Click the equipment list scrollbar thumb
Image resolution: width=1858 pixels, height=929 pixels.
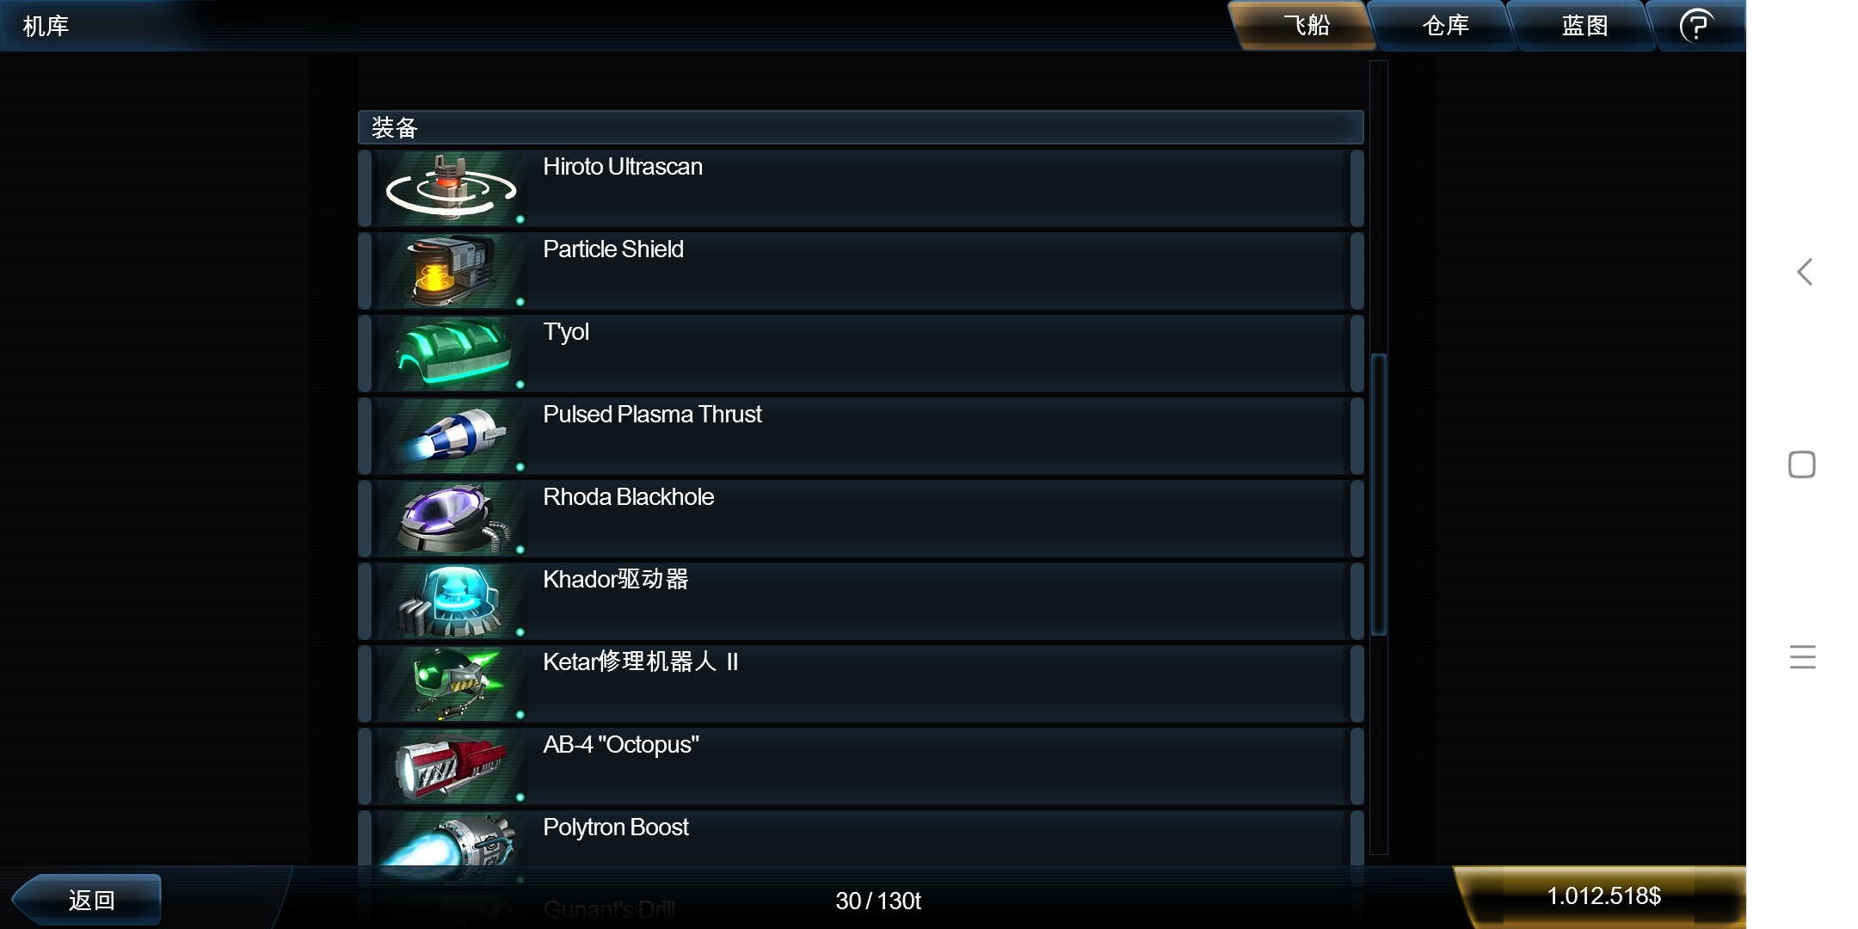point(1379,494)
